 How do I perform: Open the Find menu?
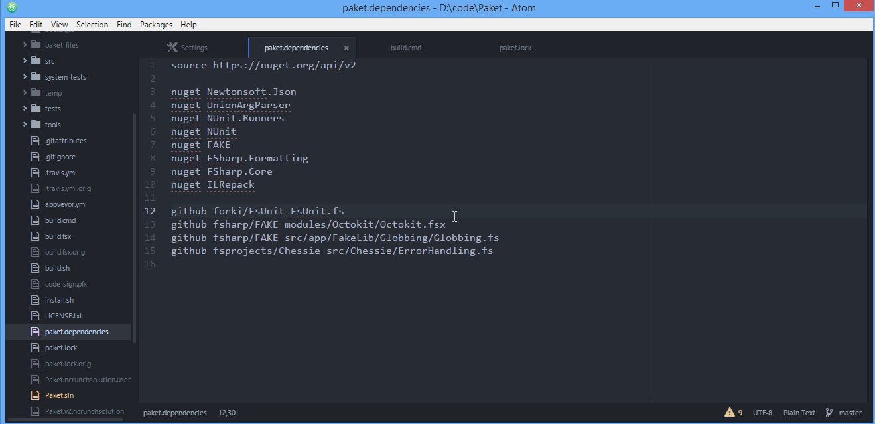124,25
